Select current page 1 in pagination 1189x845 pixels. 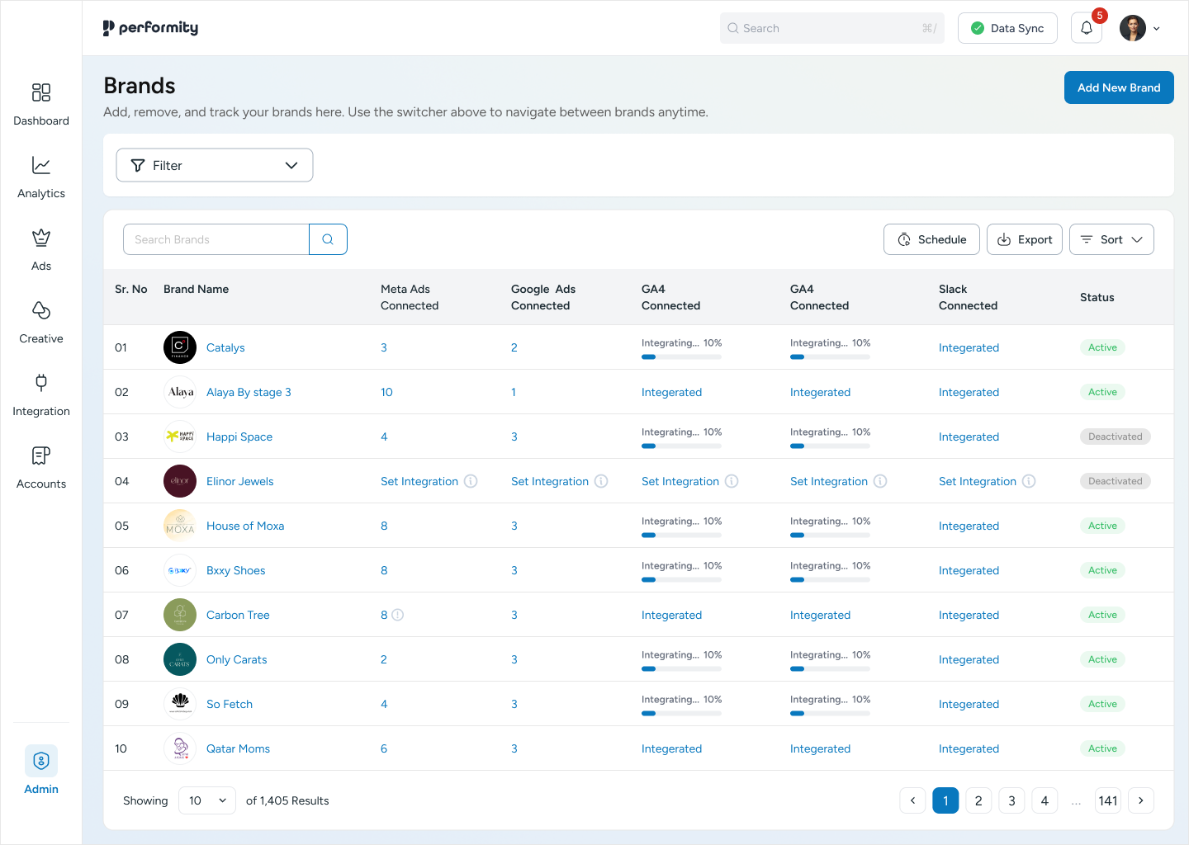pos(945,800)
